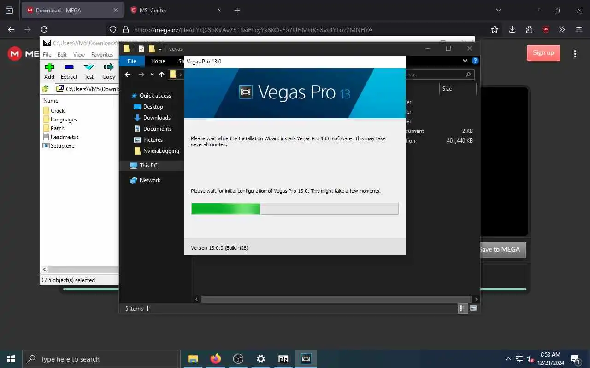Sort by the Size column in File Explorer

coord(447,89)
